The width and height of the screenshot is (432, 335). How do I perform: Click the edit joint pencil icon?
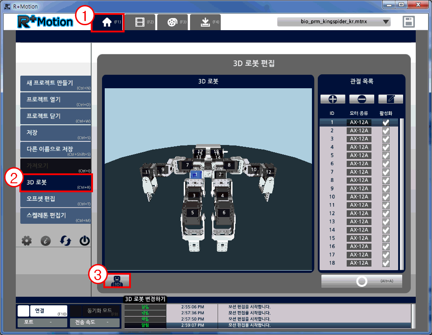pos(390,99)
